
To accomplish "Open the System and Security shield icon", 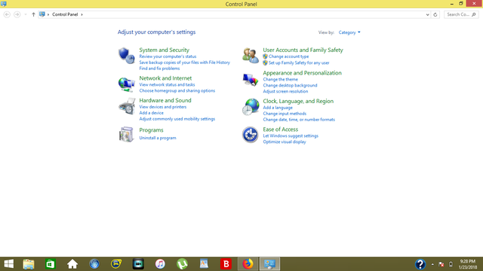I will [x=126, y=56].
